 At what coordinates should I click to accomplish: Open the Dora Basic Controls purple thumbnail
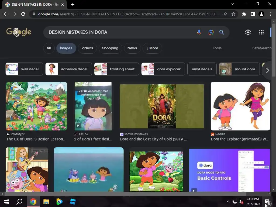point(230,170)
